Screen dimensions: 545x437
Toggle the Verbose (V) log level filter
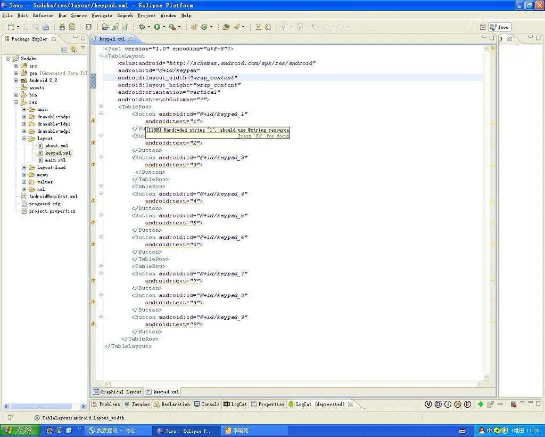[428, 404]
